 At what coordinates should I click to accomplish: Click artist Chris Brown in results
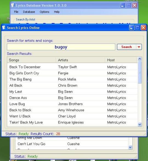point(68,86)
